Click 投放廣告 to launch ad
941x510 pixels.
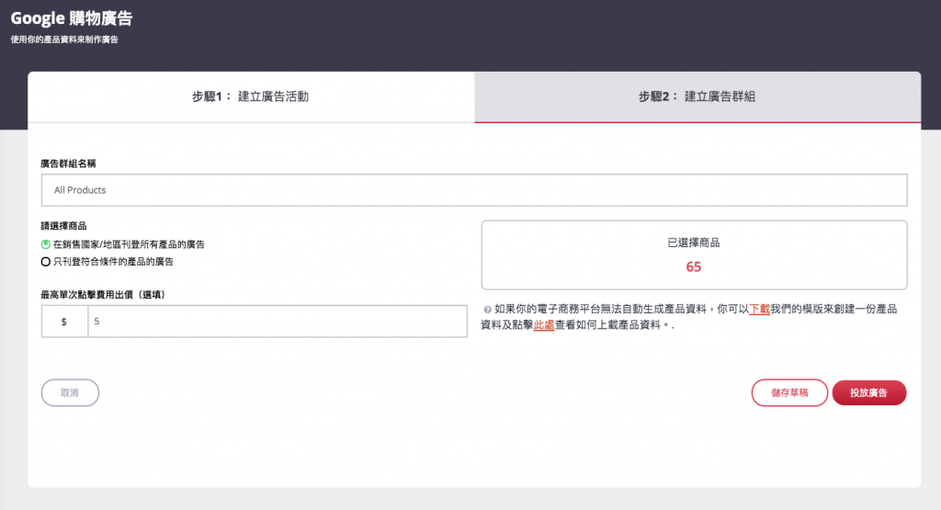869,392
